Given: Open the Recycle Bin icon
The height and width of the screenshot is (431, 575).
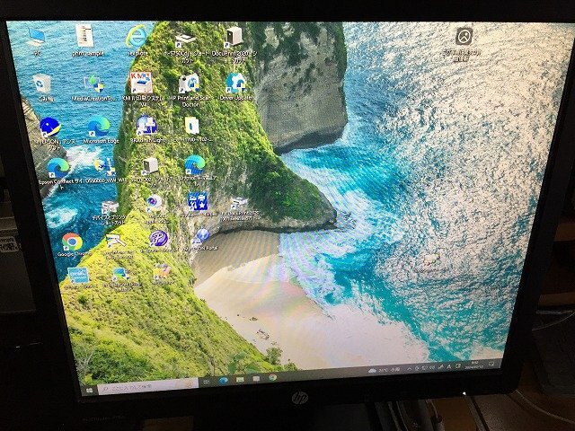Looking at the screenshot, I should coord(43,86).
